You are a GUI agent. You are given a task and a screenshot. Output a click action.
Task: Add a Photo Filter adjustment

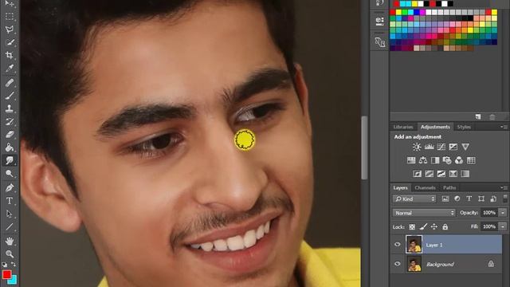pyautogui.click(x=447, y=160)
